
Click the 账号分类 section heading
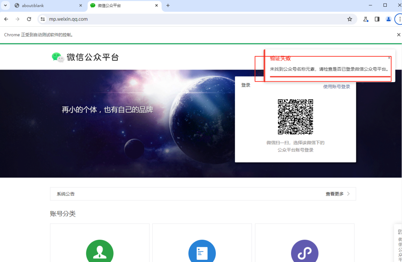[63, 214]
